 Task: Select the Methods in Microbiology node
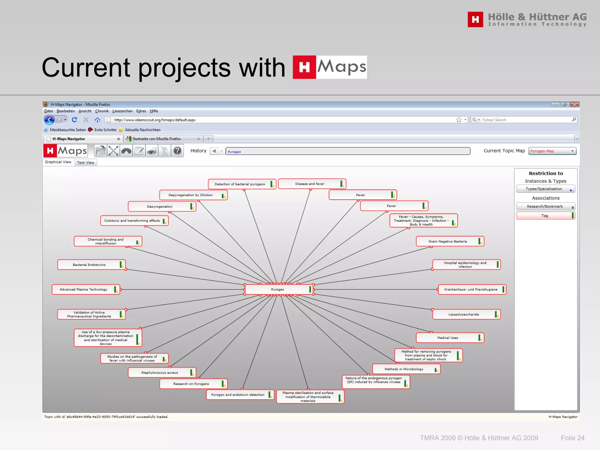406,369
